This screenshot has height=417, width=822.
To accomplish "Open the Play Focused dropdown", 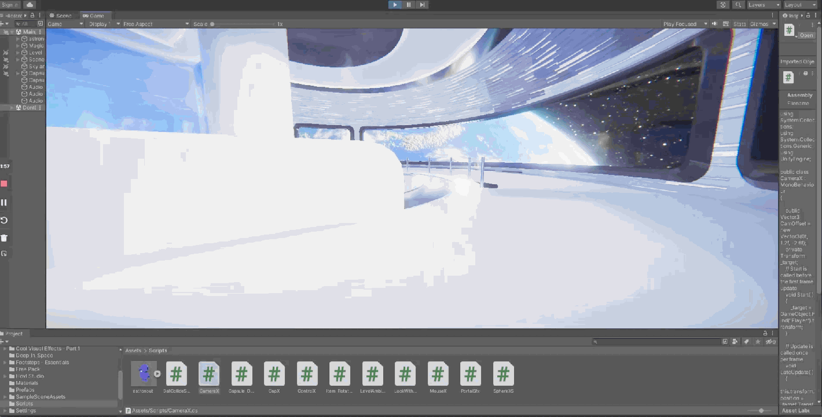I will pos(685,24).
